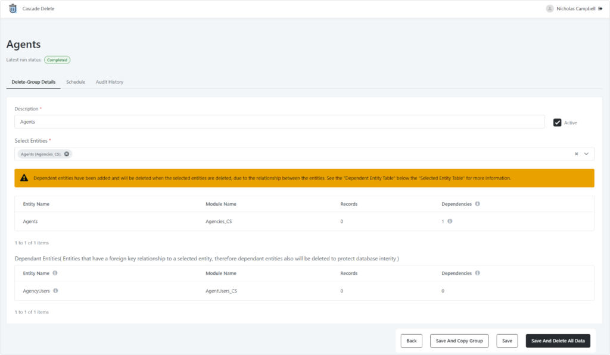Image resolution: width=610 pixels, height=355 pixels.
Task: Click Save And Delete All Data
Action: click(558, 341)
